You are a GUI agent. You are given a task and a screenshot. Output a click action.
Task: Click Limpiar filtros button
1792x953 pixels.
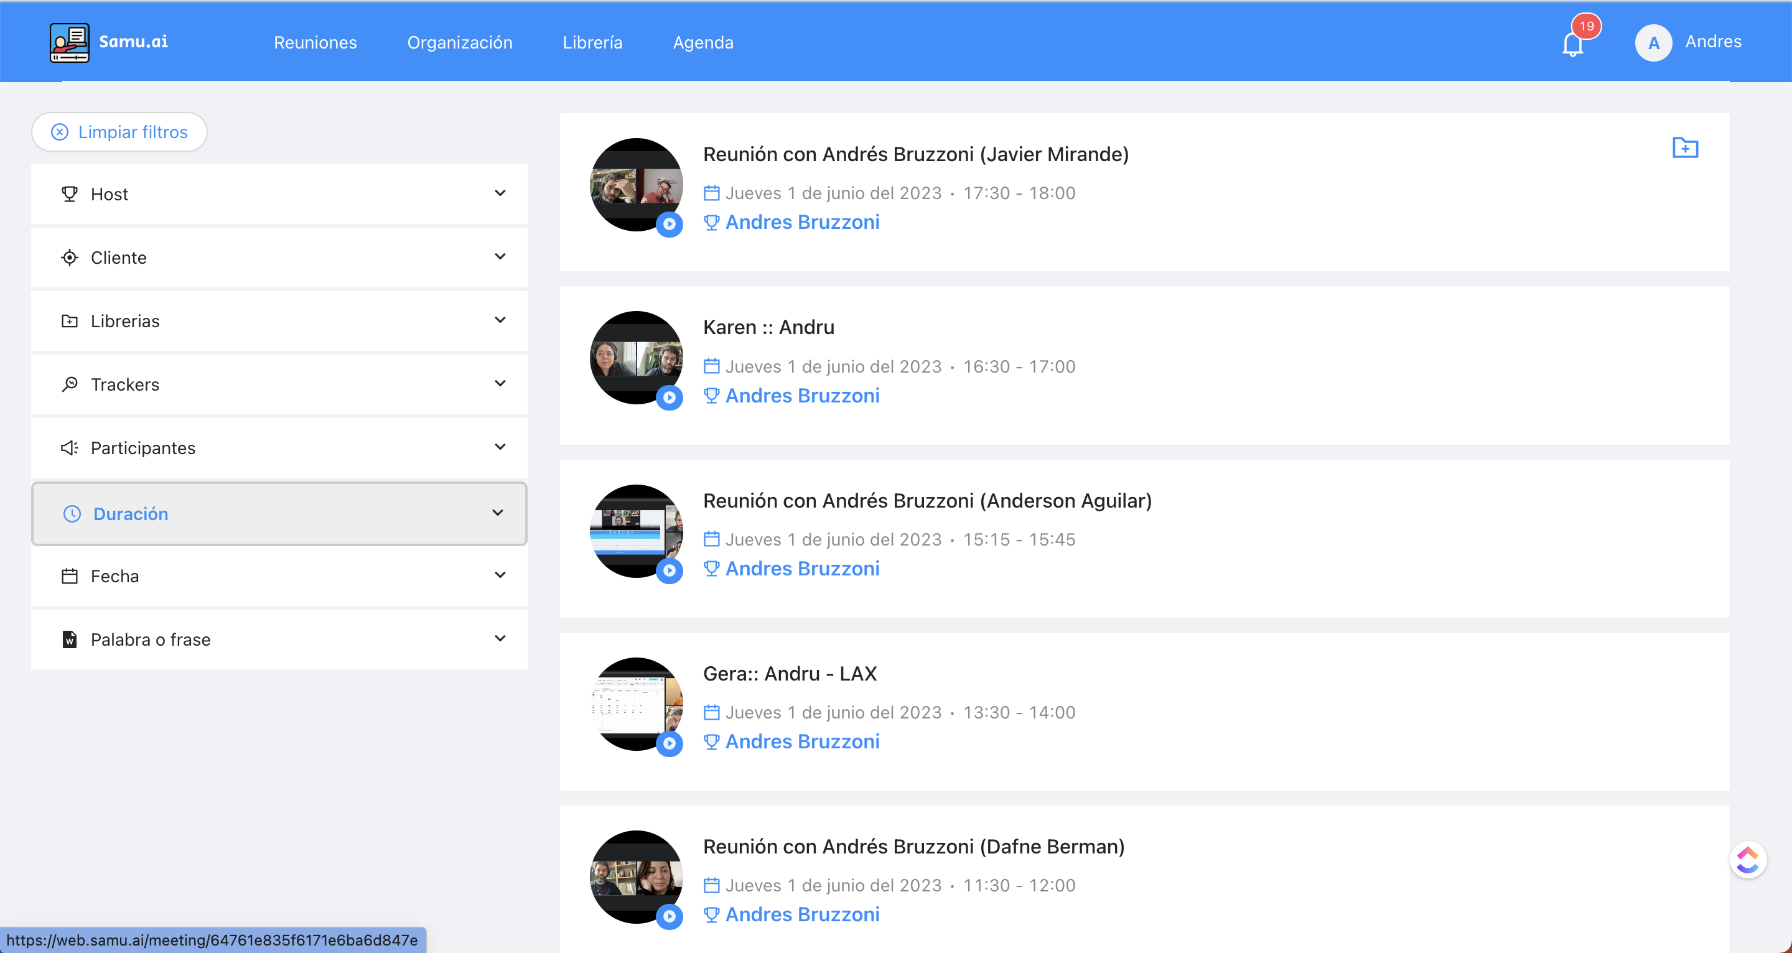coord(119,131)
